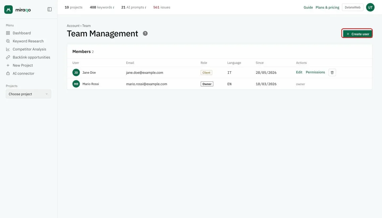Click the Client role badge

206,73
